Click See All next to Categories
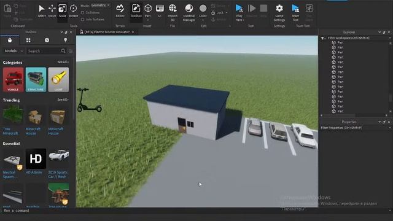The width and height of the screenshot is (393, 221). point(63,62)
